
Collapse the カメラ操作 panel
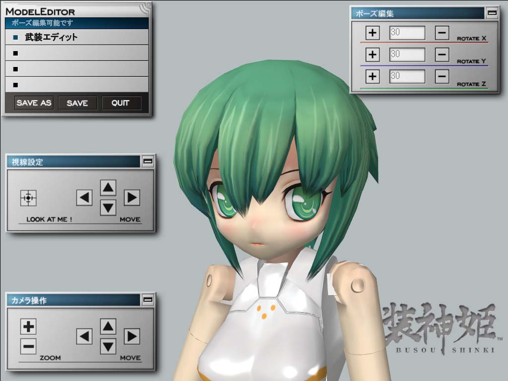[x=148, y=300]
